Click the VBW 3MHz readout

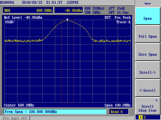coord(92,12)
